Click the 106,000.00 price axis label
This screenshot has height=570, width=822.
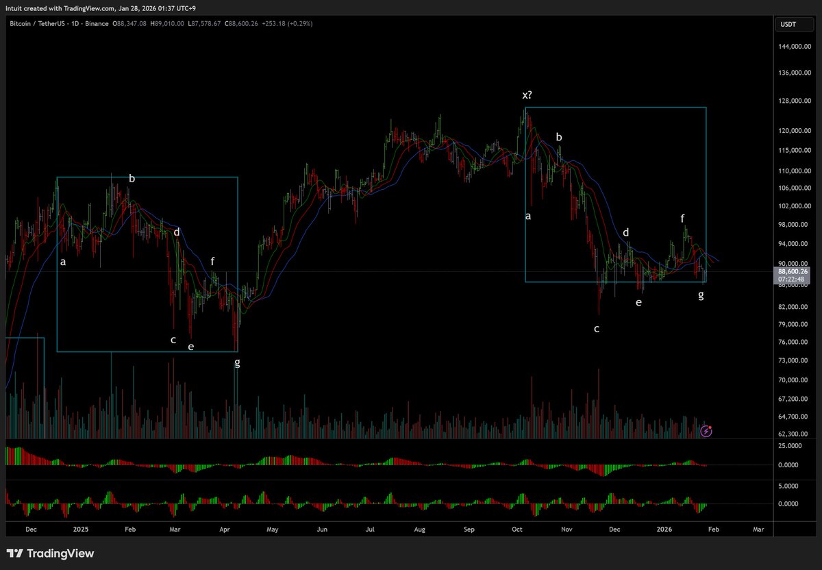795,188
